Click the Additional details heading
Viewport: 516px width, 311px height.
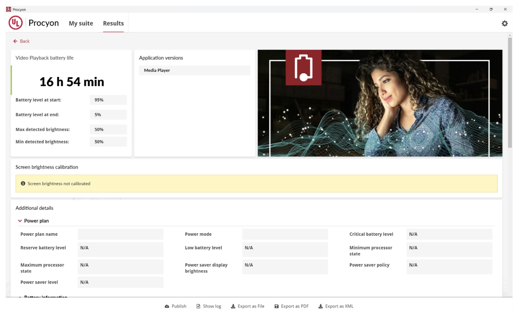coord(34,208)
